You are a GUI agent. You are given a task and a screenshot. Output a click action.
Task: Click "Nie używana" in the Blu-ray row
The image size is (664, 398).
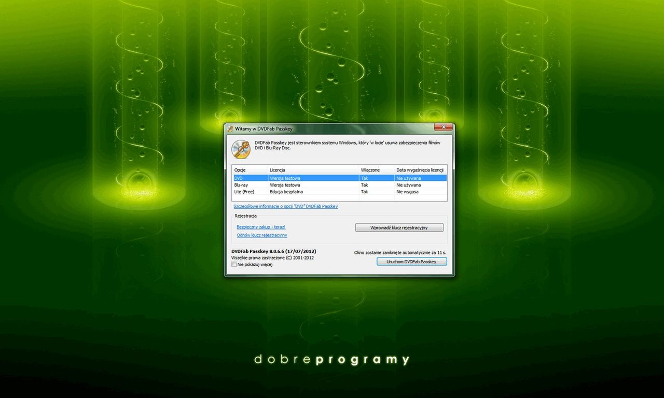click(x=408, y=185)
